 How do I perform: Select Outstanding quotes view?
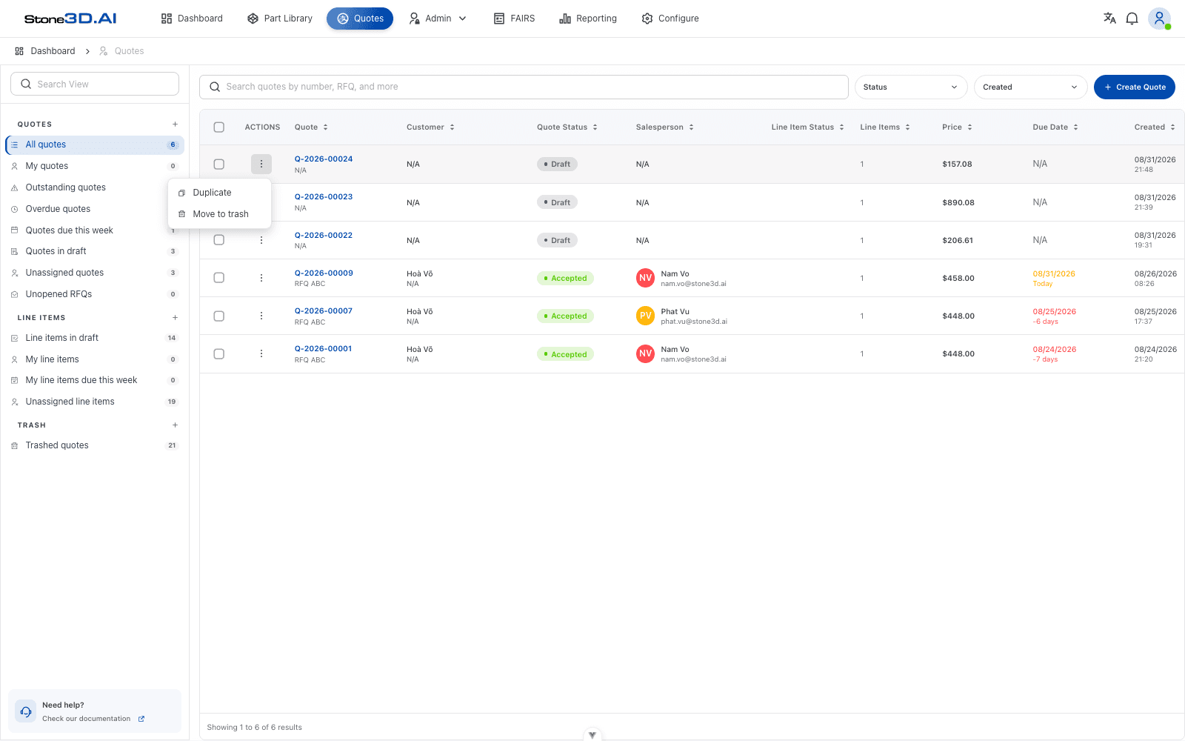click(x=94, y=187)
